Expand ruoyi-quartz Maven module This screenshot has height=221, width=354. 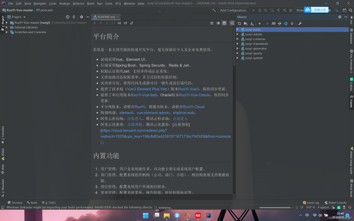point(238,53)
